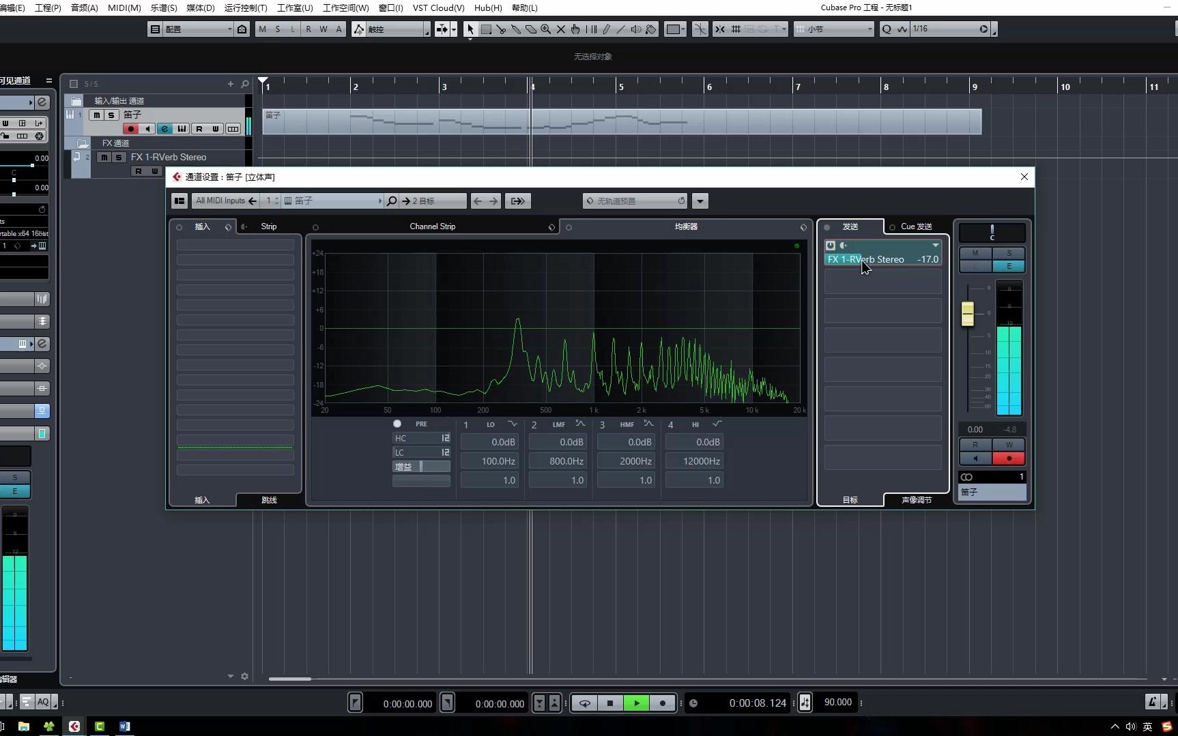1178x736 pixels.
Task: Switch to the Strip tab
Action: point(269,226)
